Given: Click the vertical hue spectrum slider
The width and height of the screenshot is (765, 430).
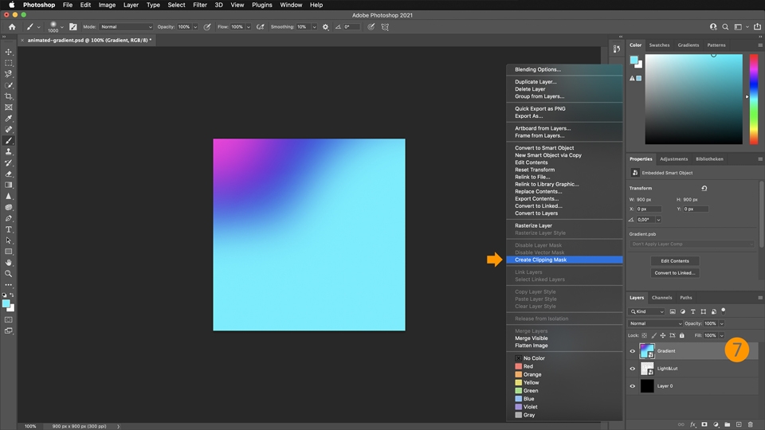Looking at the screenshot, I should (753, 99).
